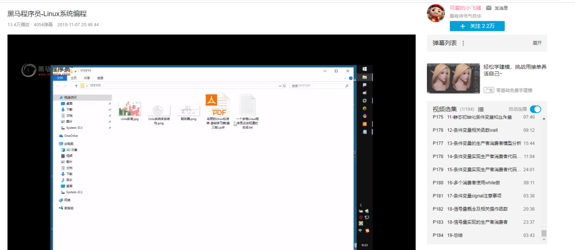Click playlist scrollbar up arrow
The image size is (575, 250).
coord(544,119)
